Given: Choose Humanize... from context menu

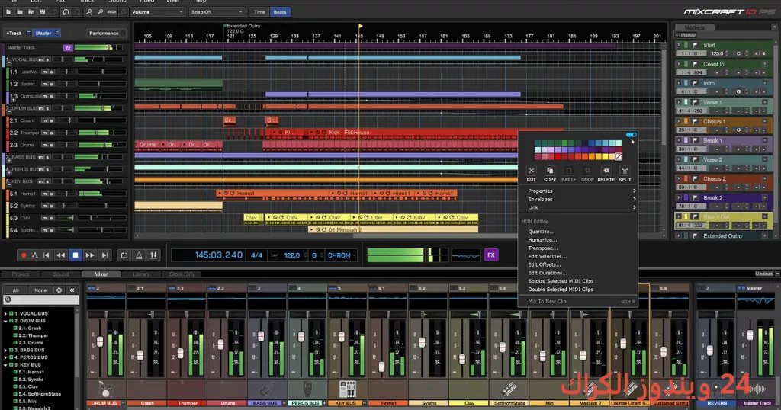Looking at the screenshot, I should [542, 240].
